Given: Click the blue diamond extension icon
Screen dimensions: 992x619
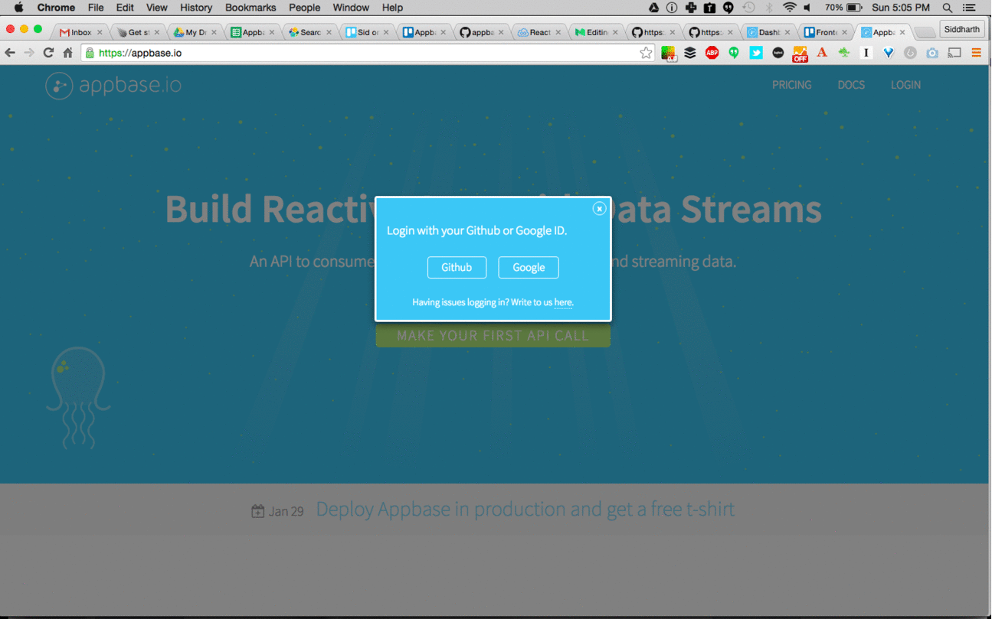Looking at the screenshot, I should tap(889, 53).
